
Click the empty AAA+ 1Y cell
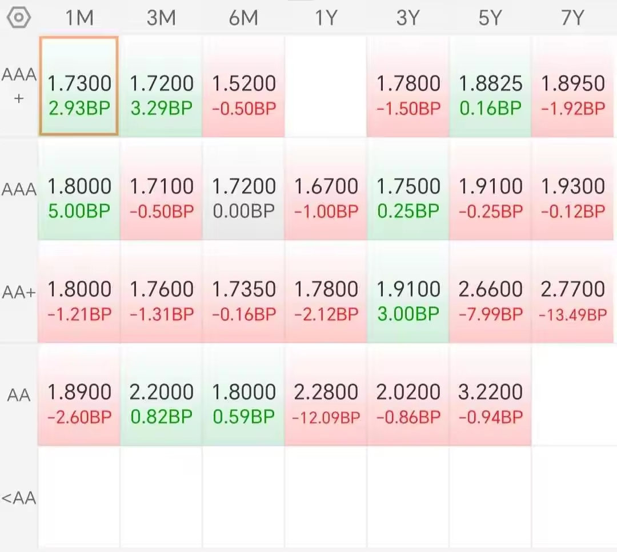click(x=326, y=87)
